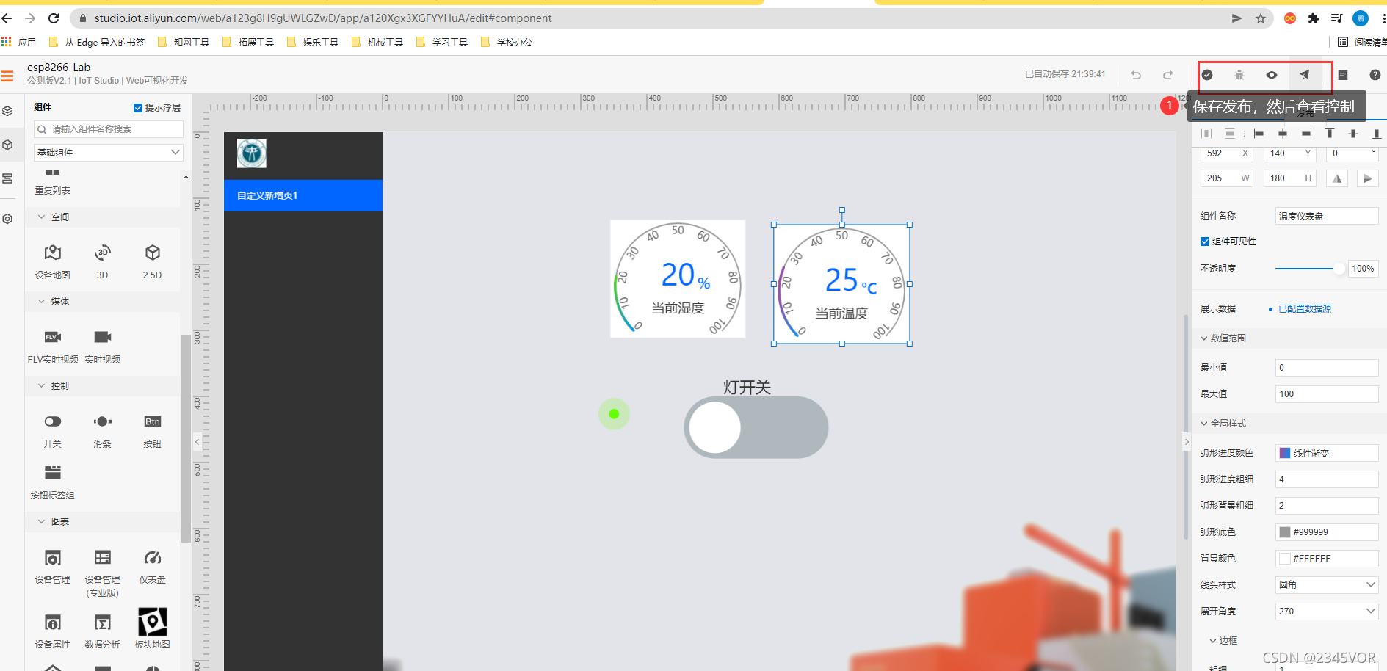Select the 按钮标签组 component

coord(53,482)
